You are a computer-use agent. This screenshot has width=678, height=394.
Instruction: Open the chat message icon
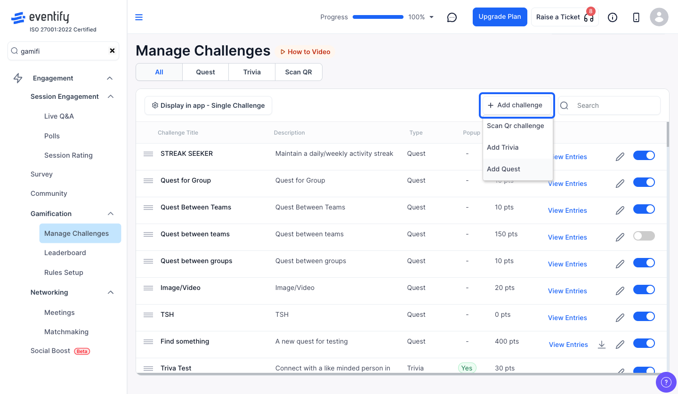pos(452,17)
